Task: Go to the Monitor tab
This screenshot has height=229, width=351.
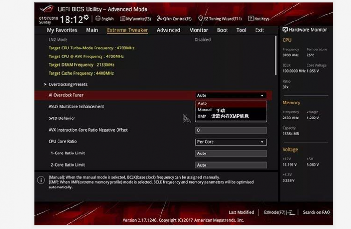Action: [198, 30]
